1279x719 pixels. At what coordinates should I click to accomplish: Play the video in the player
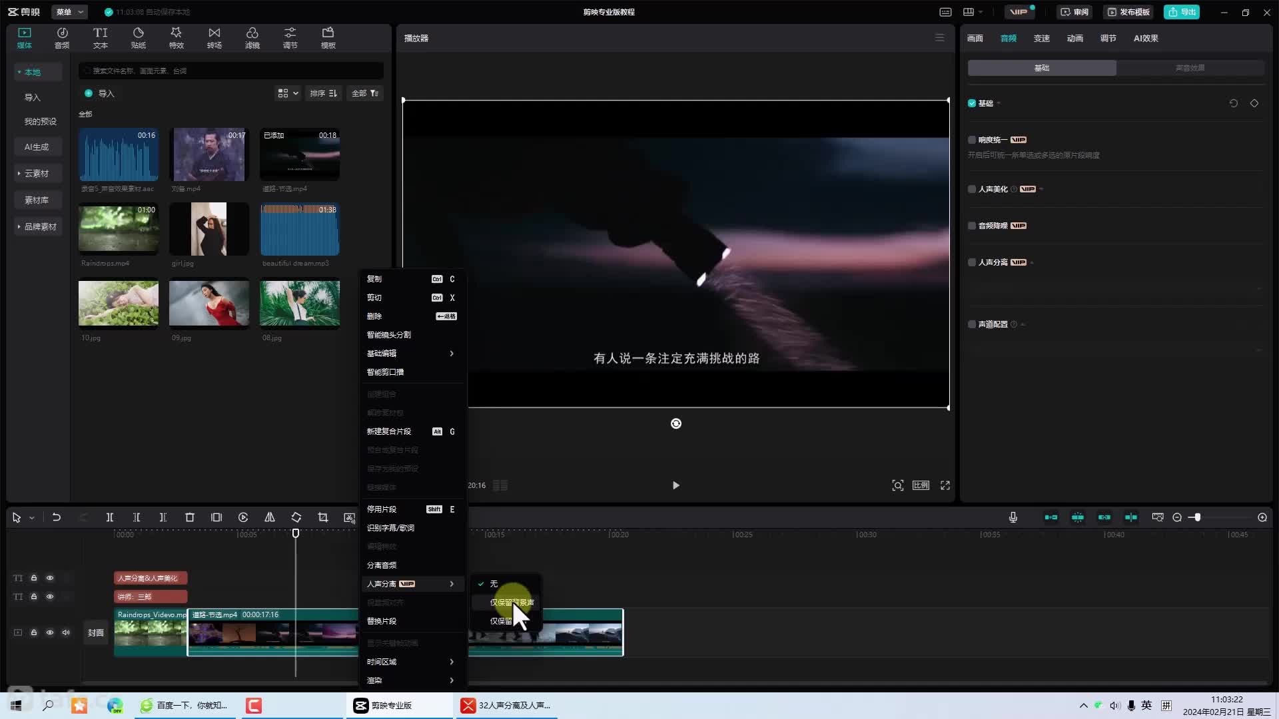[676, 485]
